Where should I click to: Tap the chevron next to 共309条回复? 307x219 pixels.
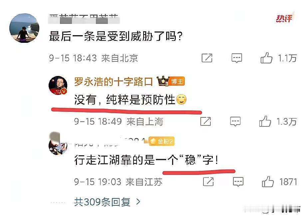tap(138, 202)
